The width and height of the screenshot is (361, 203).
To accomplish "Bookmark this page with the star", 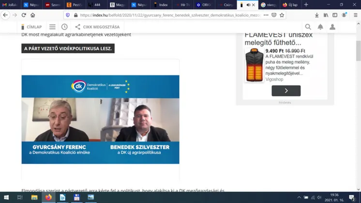I will (282, 15).
